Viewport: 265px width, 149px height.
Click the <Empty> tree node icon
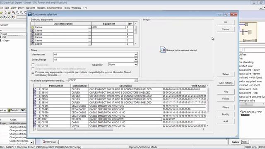coord(1,41)
